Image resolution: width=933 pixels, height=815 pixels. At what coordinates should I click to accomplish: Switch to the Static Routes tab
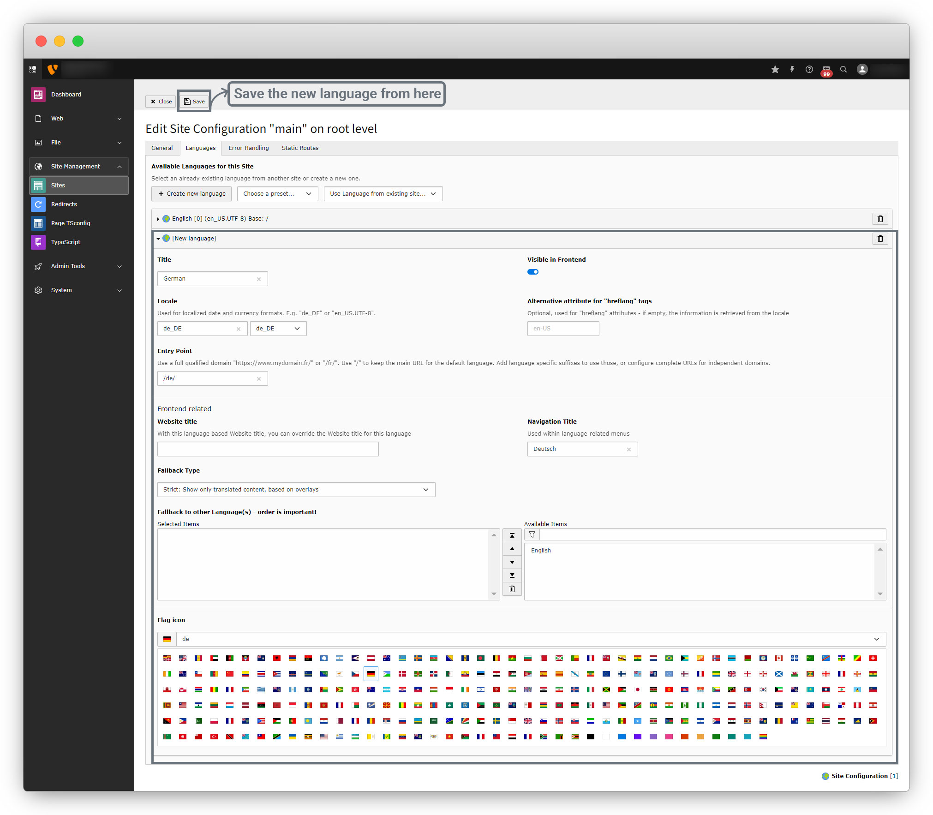click(x=300, y=148)
